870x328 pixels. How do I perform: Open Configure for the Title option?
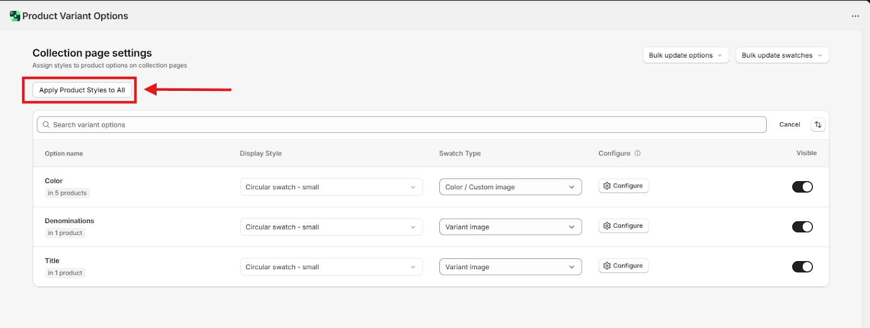coord(623,266)
